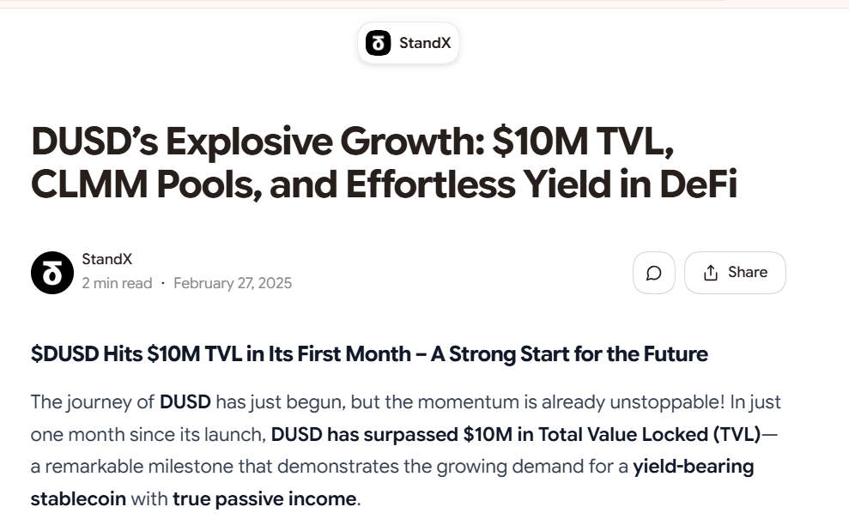Click the StandX logo icon in top pill

click(378, 43)
